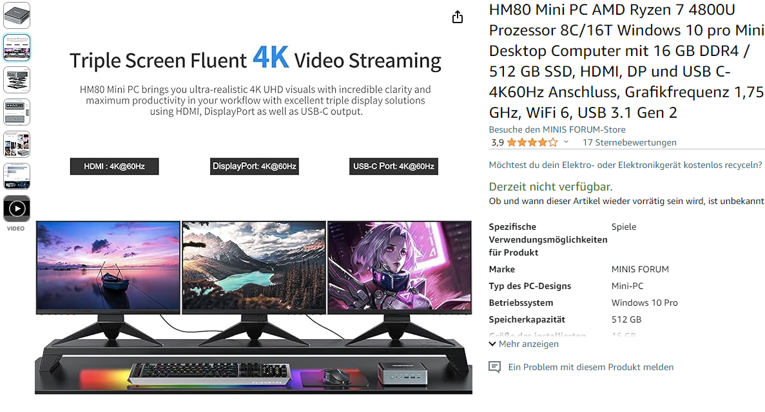Image resolution: width=765 pixels, height=412 pixels.
Task: Open 17 Sternebewertungen reviews link
Action: 630,142
